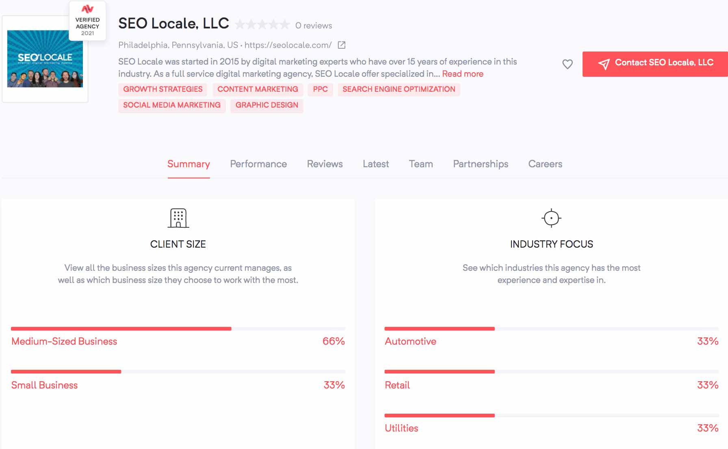Click the SEO Locale, LLC heading
This screenshot has width=728, height=449.
tap(173, 24)
